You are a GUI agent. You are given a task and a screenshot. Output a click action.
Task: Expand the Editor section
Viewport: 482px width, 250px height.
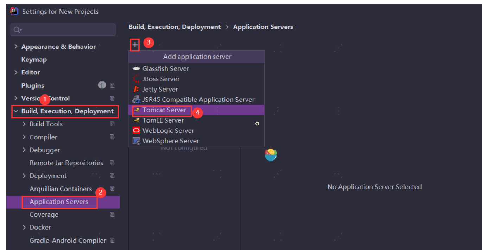pyautogui.click(x=16, y=72)
